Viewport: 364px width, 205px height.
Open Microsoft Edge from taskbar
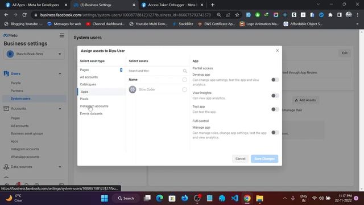click(159, 198)
